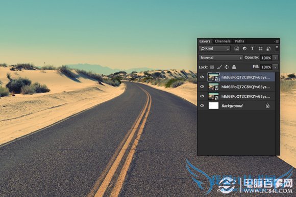The image size is (296, 197).
Task: Click the Fill 100% value field
Action: coord(266,67)
